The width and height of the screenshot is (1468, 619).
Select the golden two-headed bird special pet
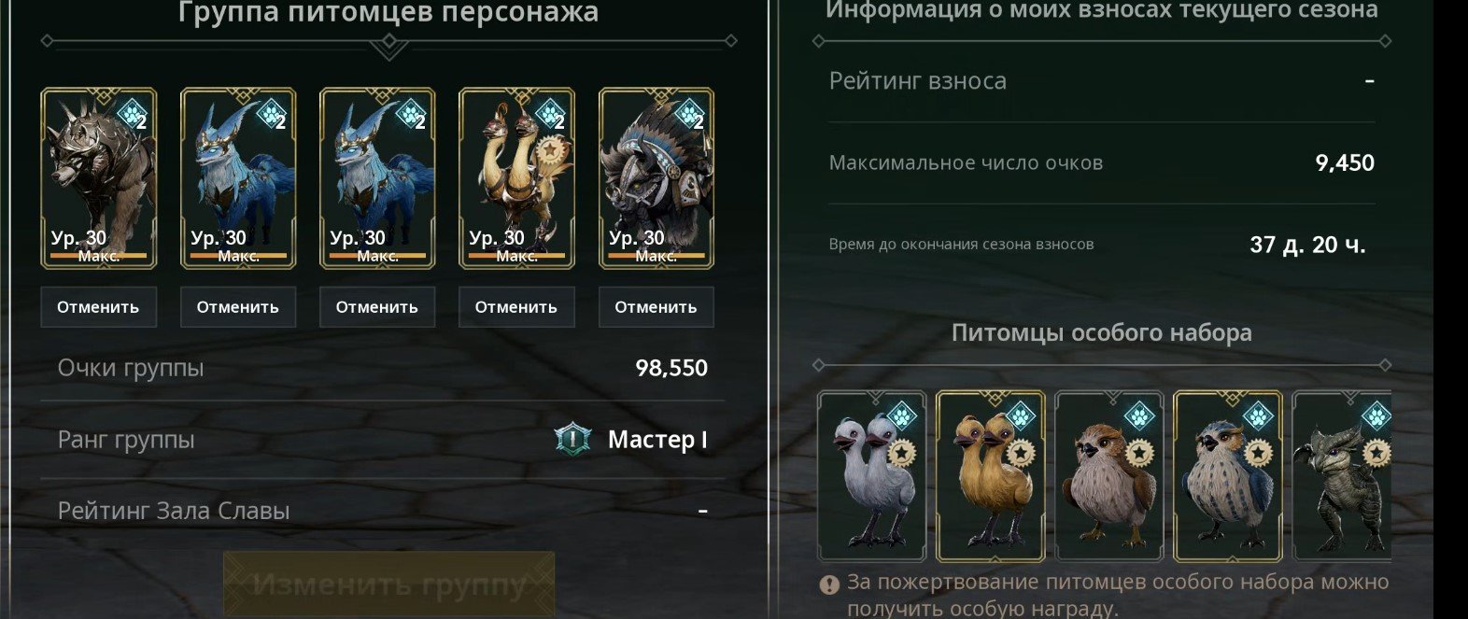click(991, 475)
